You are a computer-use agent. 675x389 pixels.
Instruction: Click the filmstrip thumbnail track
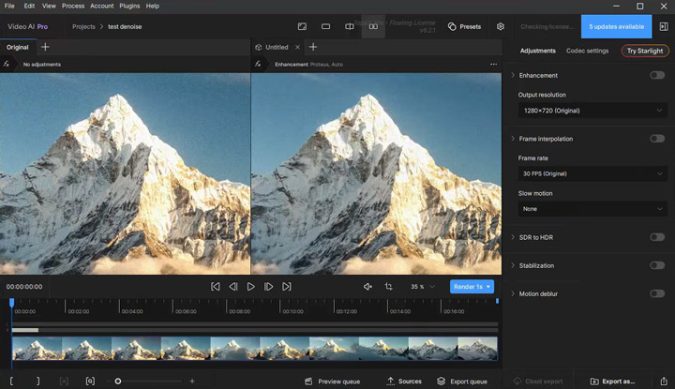254,349
